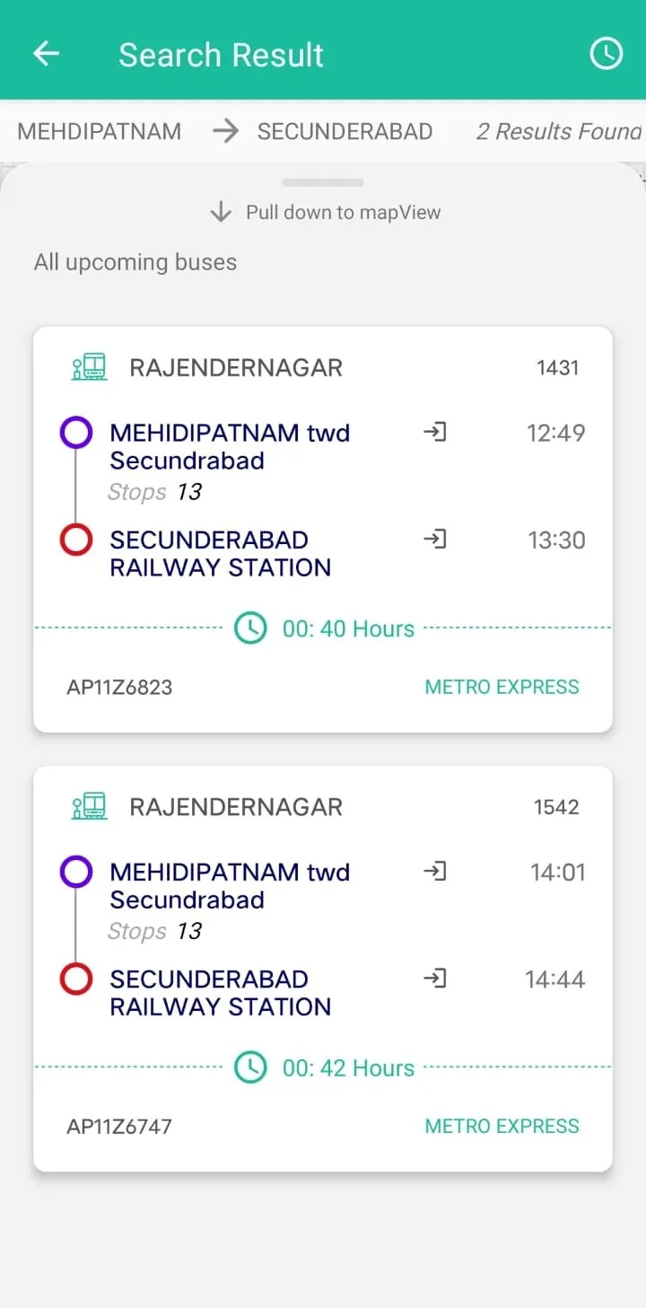The height and width of the screenshot is (1308, 646).
Task: Tap the bottom sheet drag handle
Action: click(x=323, y=183)
